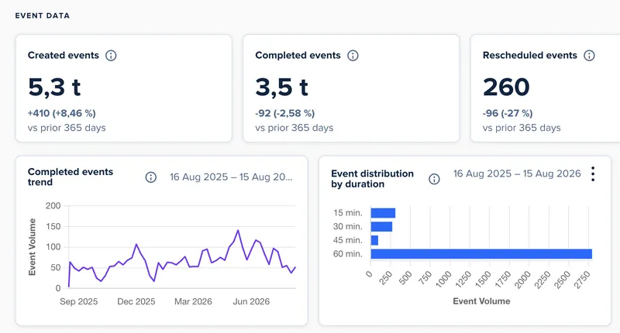Click vs prior 365 days under Created events

coord(67,128)
